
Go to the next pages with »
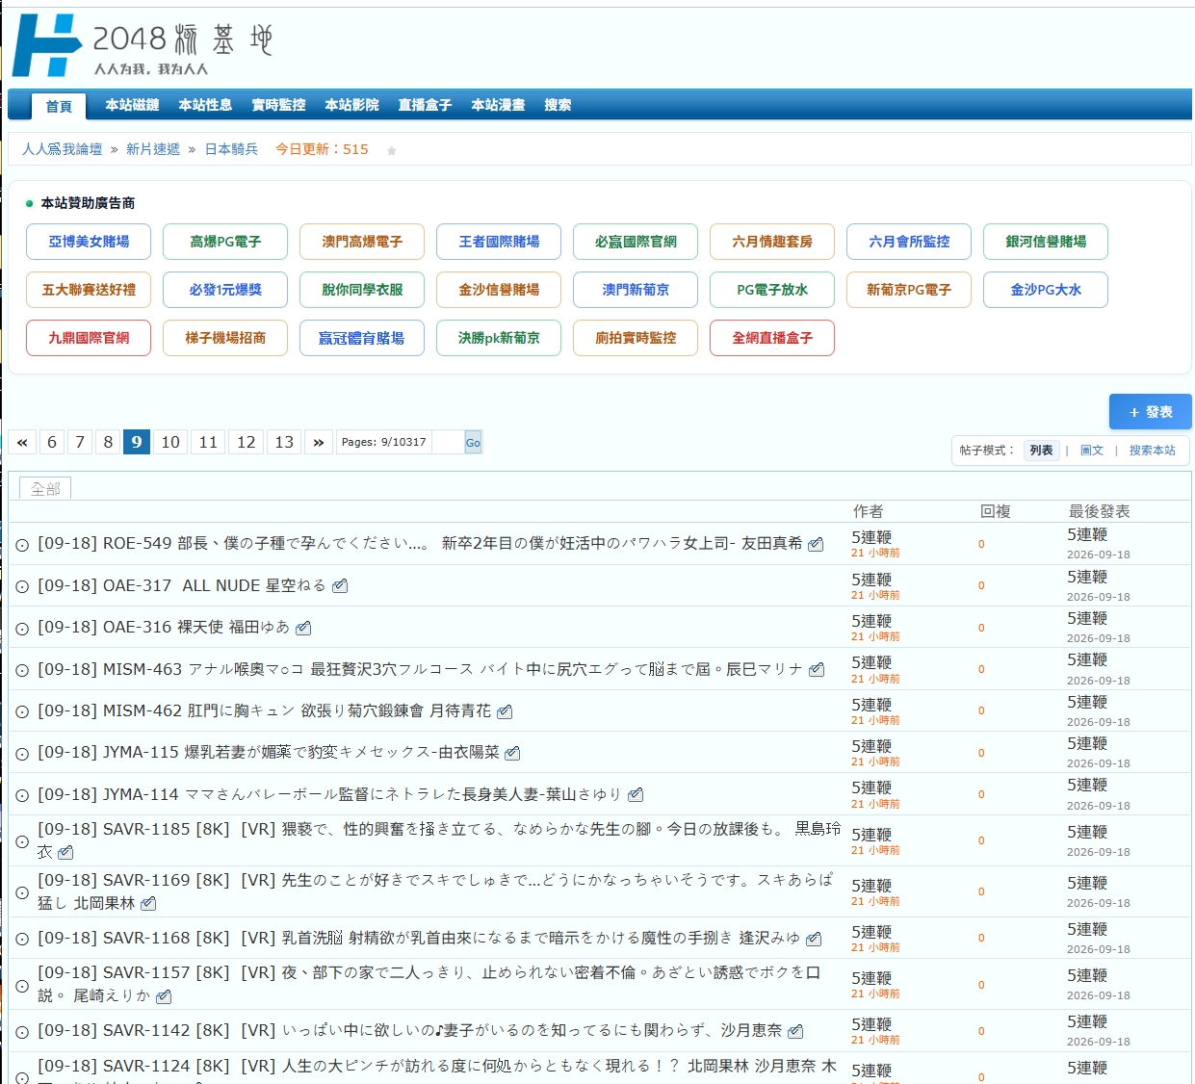pyautogui.click(x=319, y=442)
